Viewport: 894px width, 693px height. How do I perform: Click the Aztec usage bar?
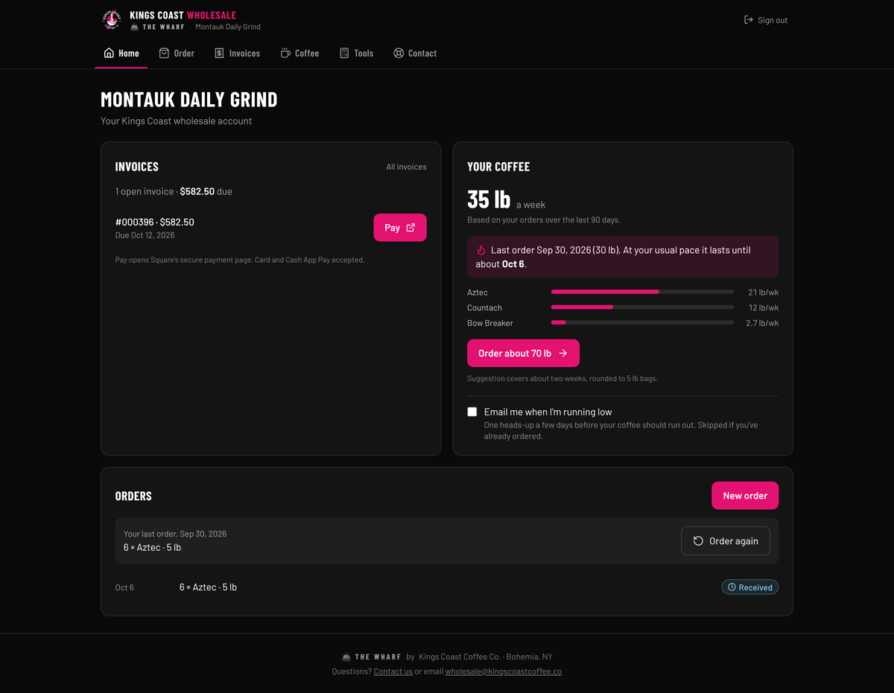click(x=642, y=292)
